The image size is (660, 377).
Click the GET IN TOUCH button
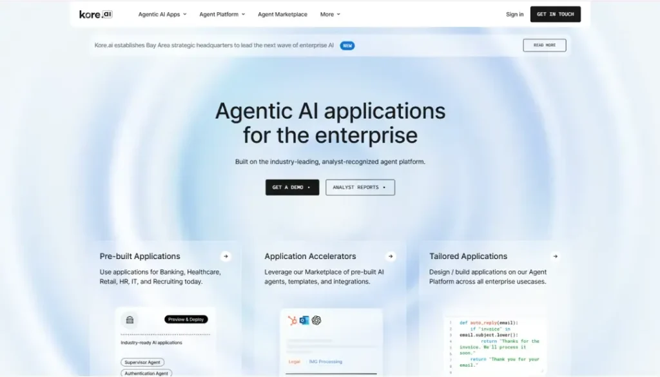[x=556, y=14]
